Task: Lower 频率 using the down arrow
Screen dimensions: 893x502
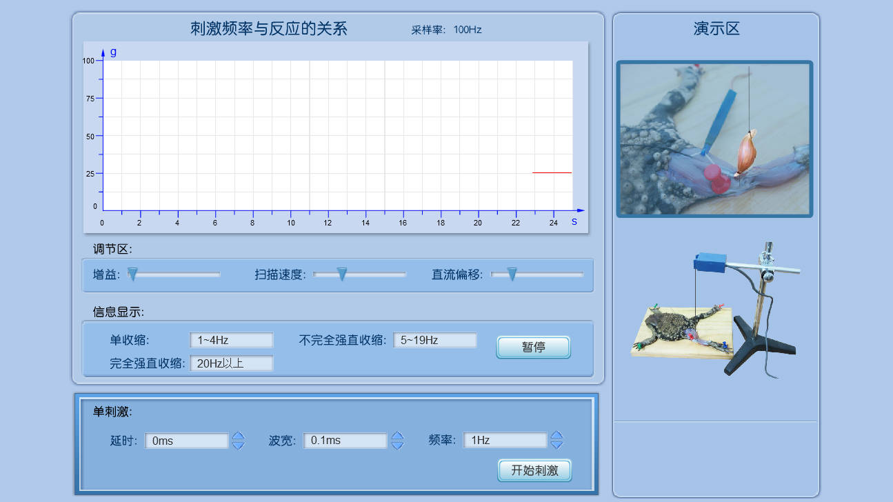Action: [556, 445]
